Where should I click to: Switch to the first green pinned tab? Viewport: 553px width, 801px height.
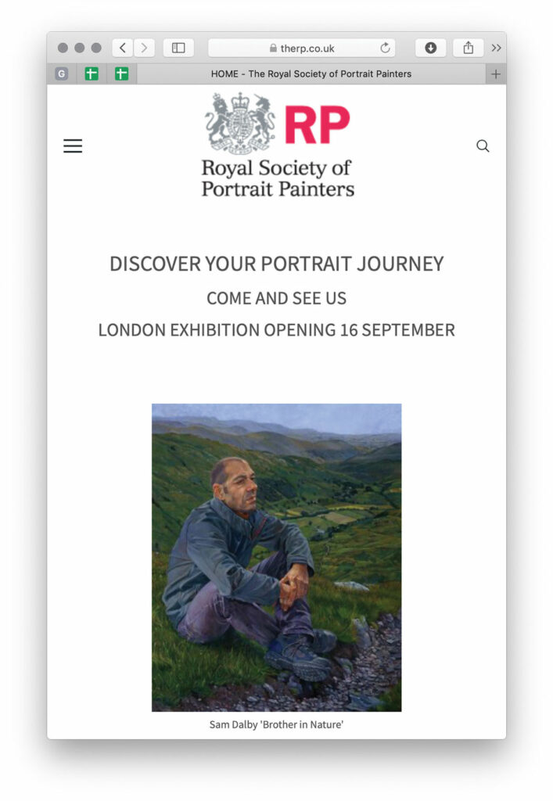[x=92, y=74]
